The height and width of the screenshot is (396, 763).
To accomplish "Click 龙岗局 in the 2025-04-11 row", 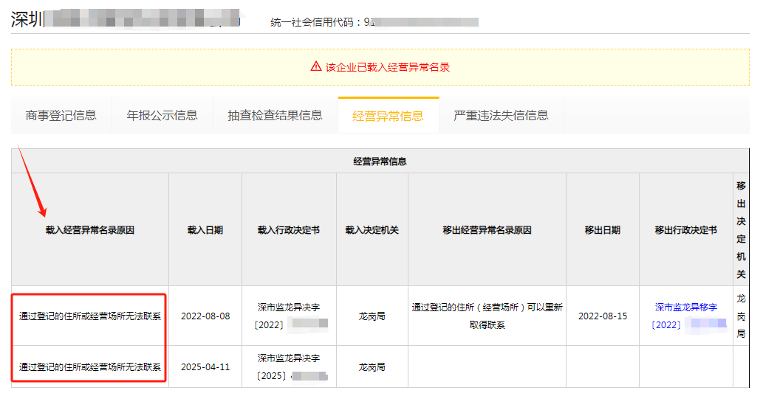I will click(372, 367).
